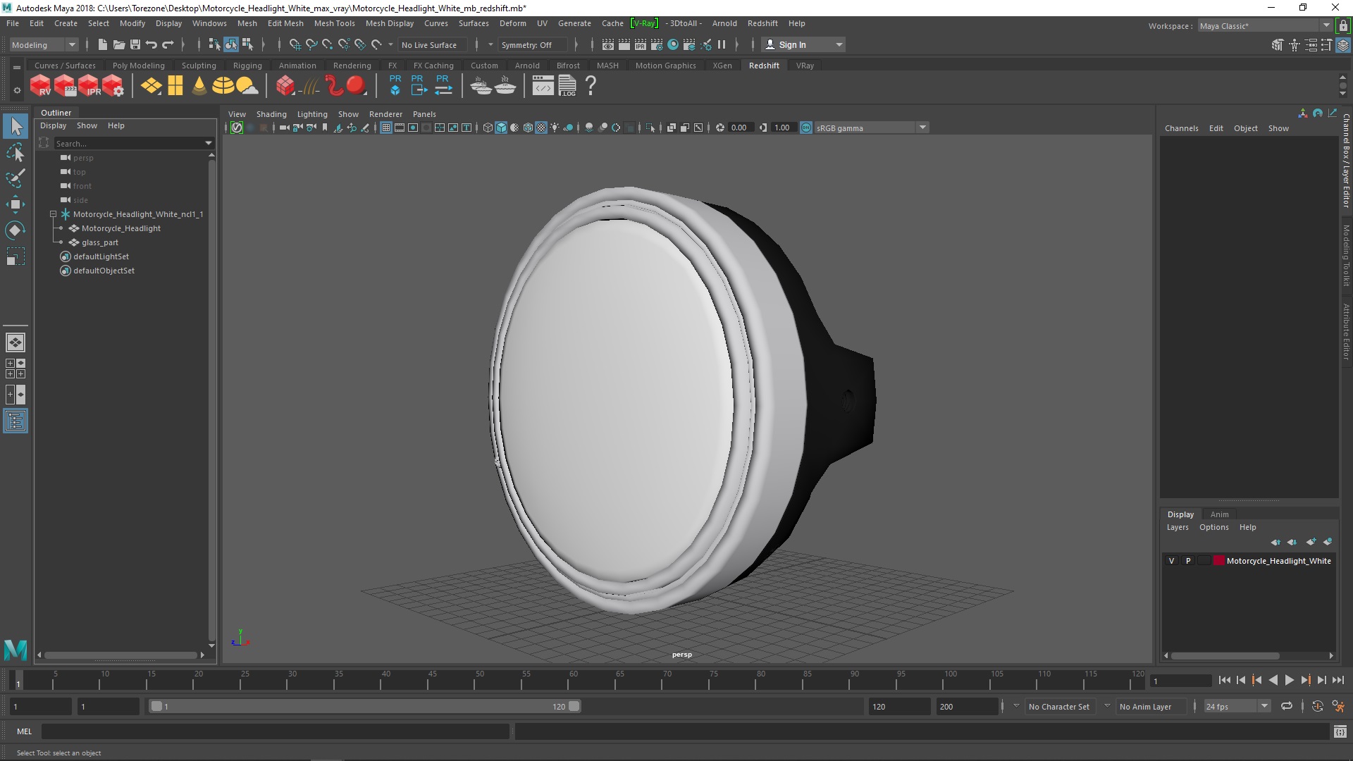Open the Modeling menu set dropdown
This screenshot has width=1353, height=761.
pos(44,45)
